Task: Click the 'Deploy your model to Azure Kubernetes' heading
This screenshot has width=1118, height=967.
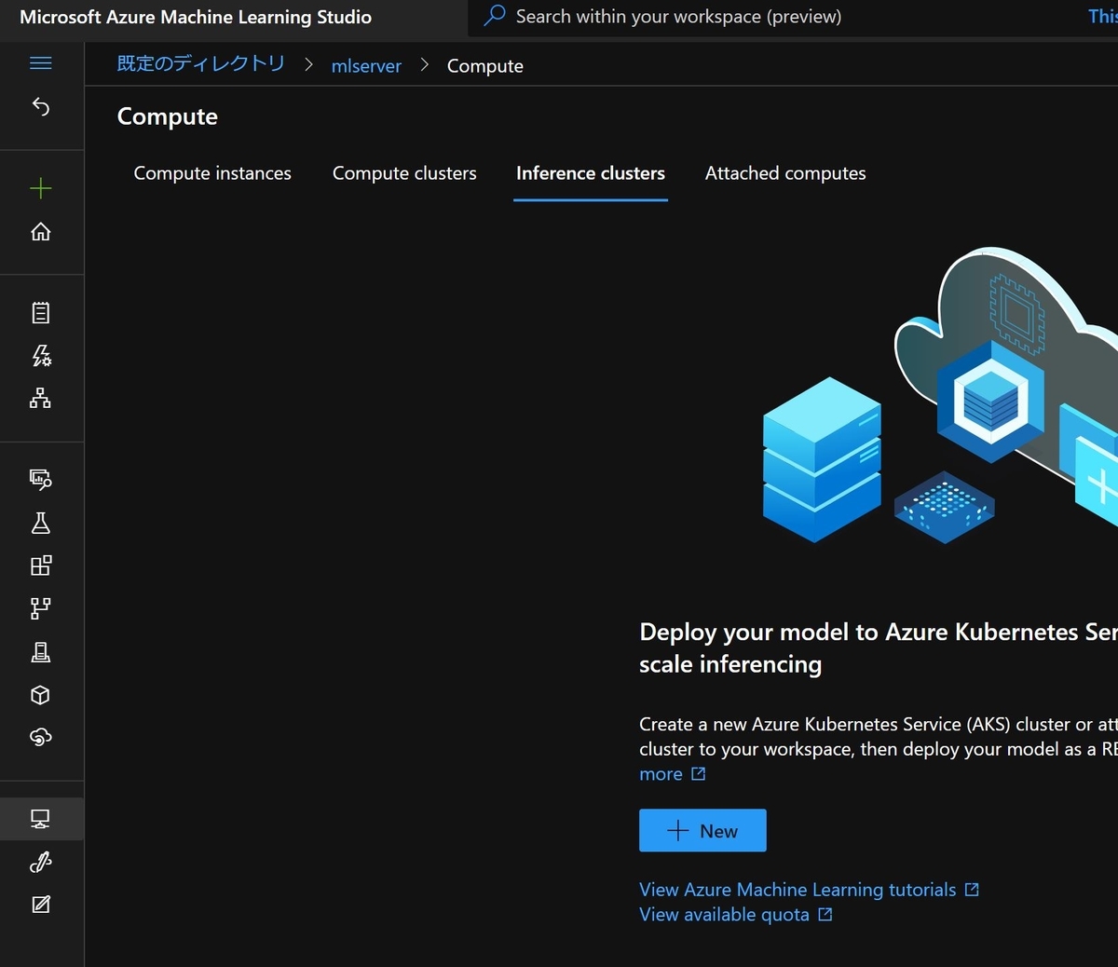Action: (x=878, y=647)
